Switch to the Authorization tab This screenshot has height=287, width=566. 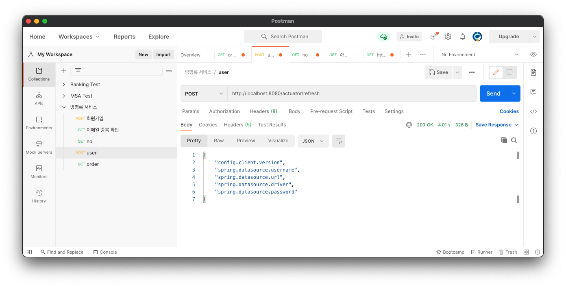pos(224,111)
